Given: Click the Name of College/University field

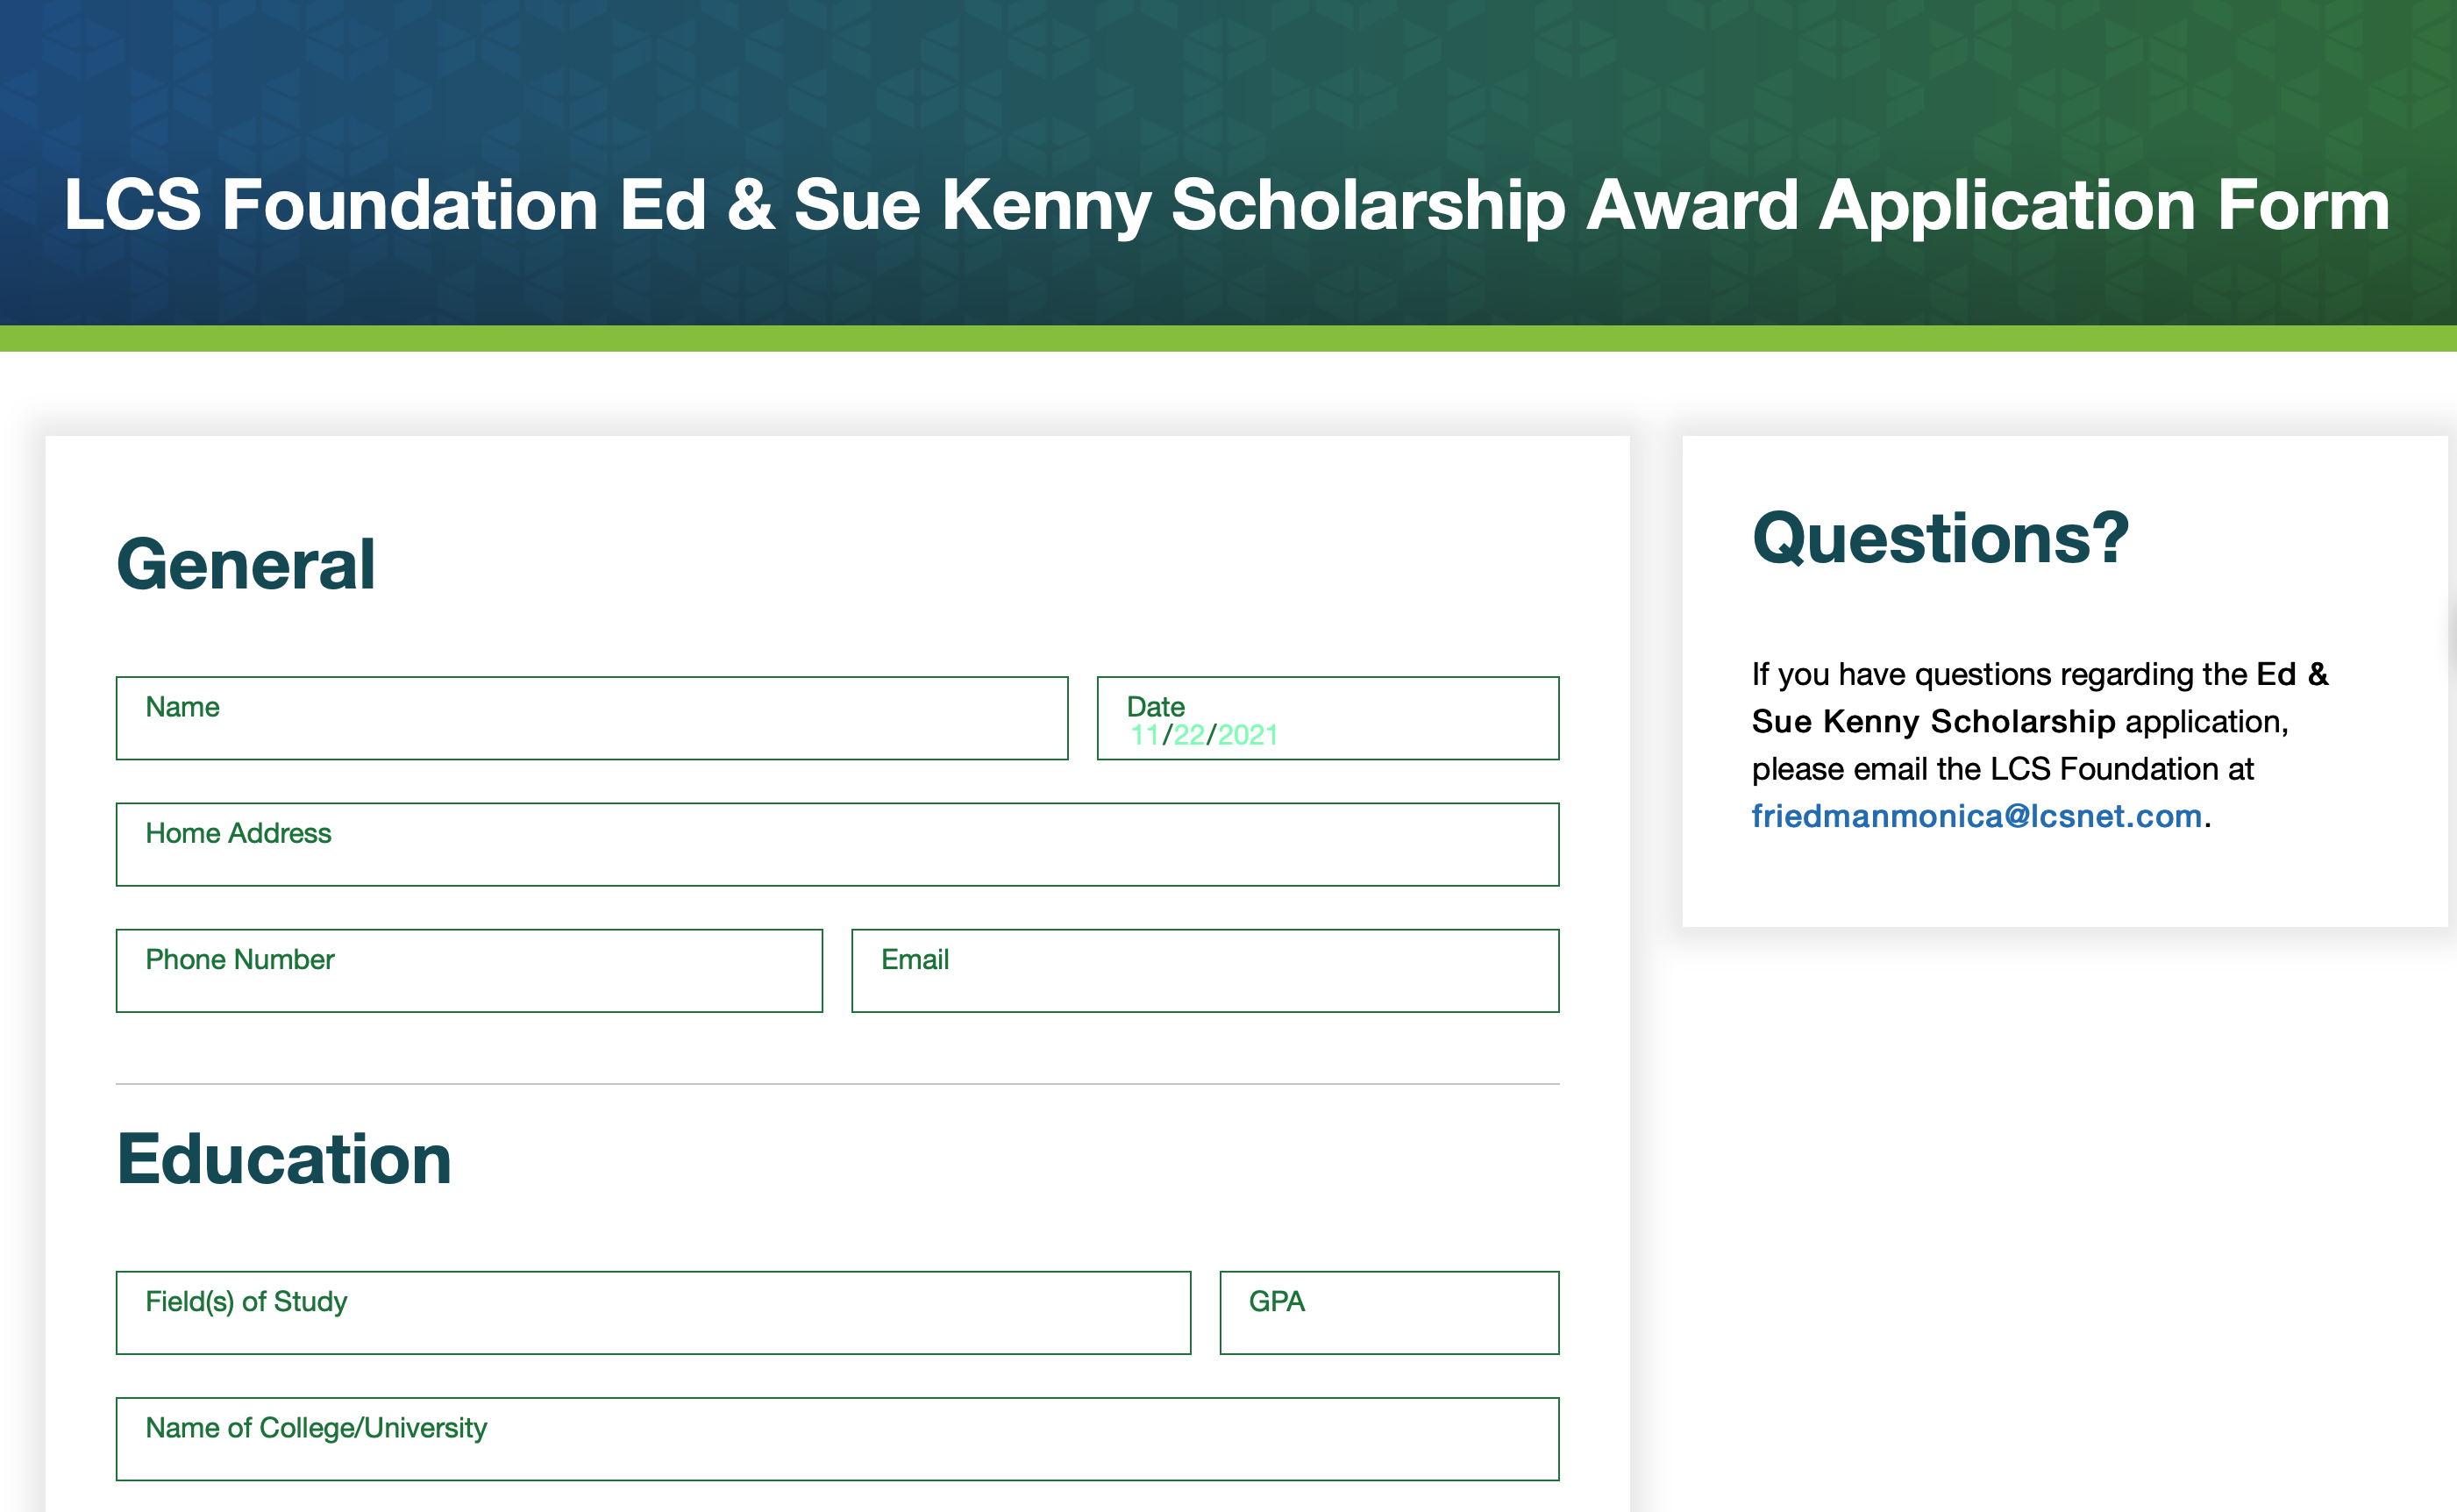Looking at the screenshot, I should [837, 1439].
